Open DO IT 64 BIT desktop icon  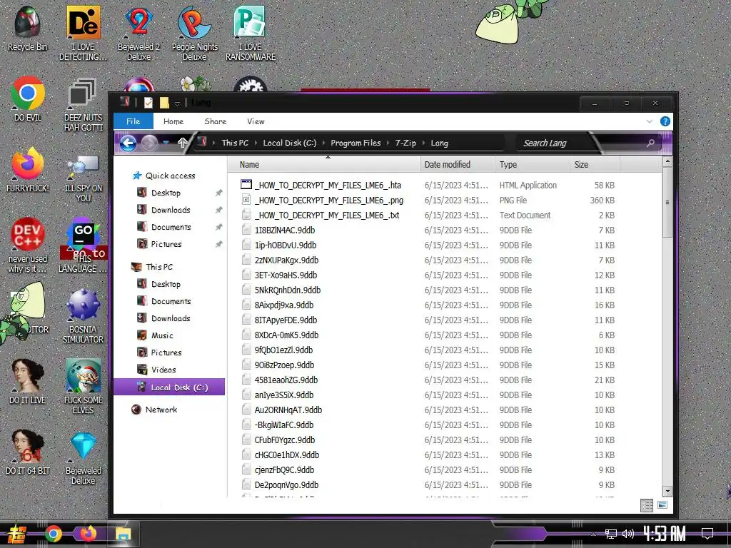(x=28, y=452)
